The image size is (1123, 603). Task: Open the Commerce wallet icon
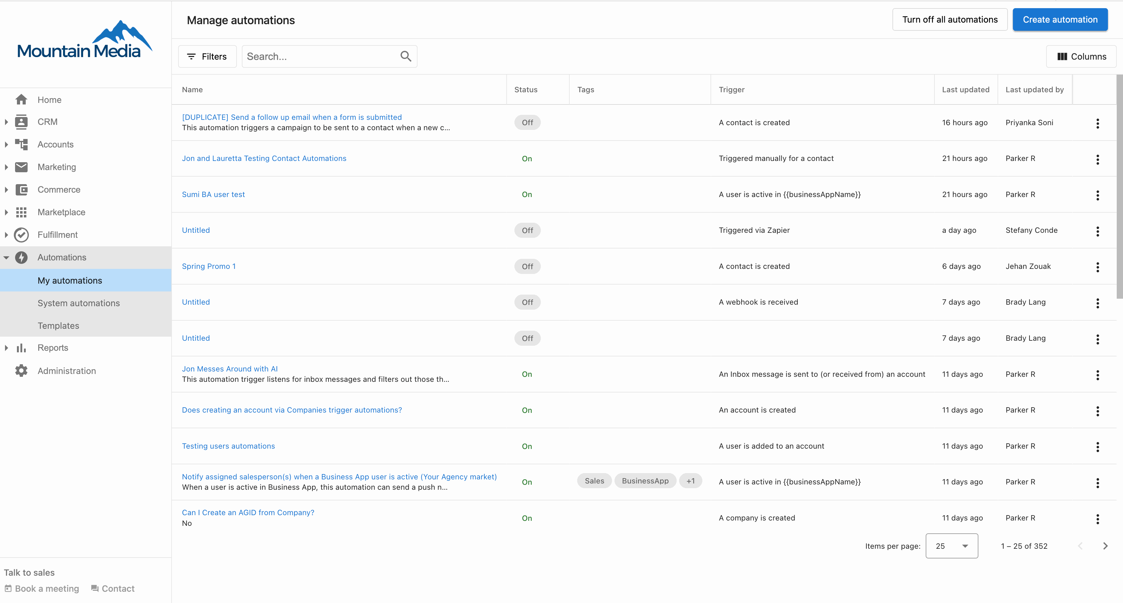(x=21, y=190)
